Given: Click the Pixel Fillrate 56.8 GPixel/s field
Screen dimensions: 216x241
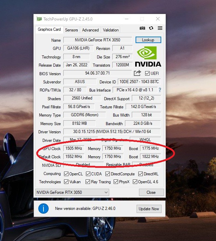Looking at the screenshot, I should tap(79, 107).
